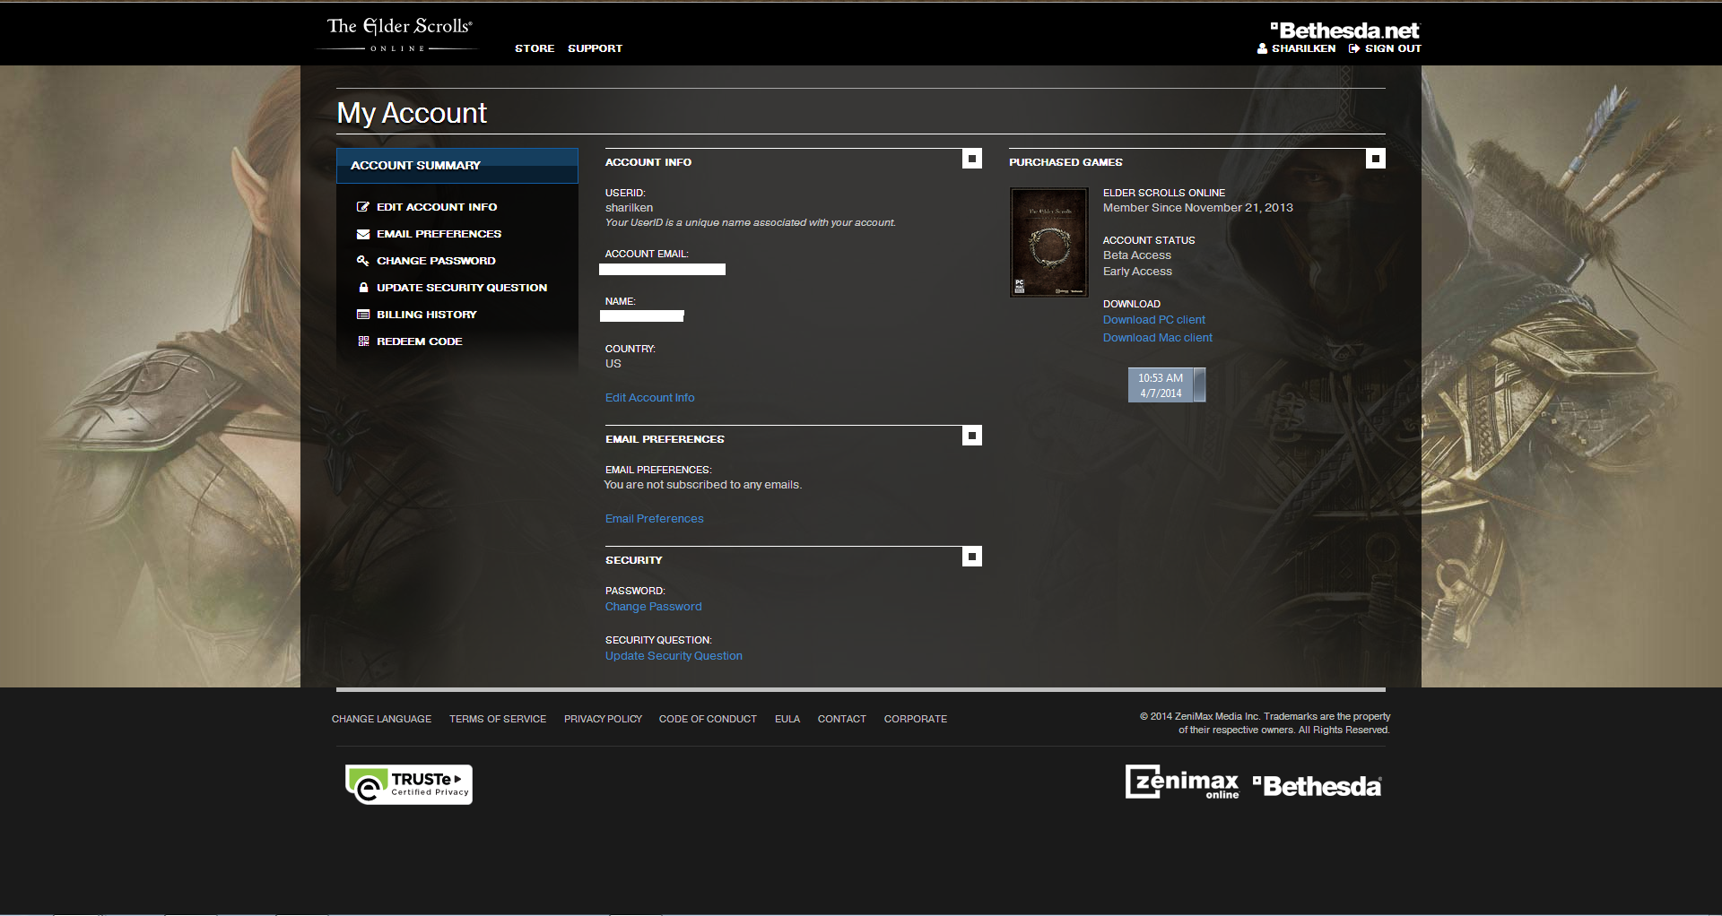Open the Privacy Policy footer link

603,719
